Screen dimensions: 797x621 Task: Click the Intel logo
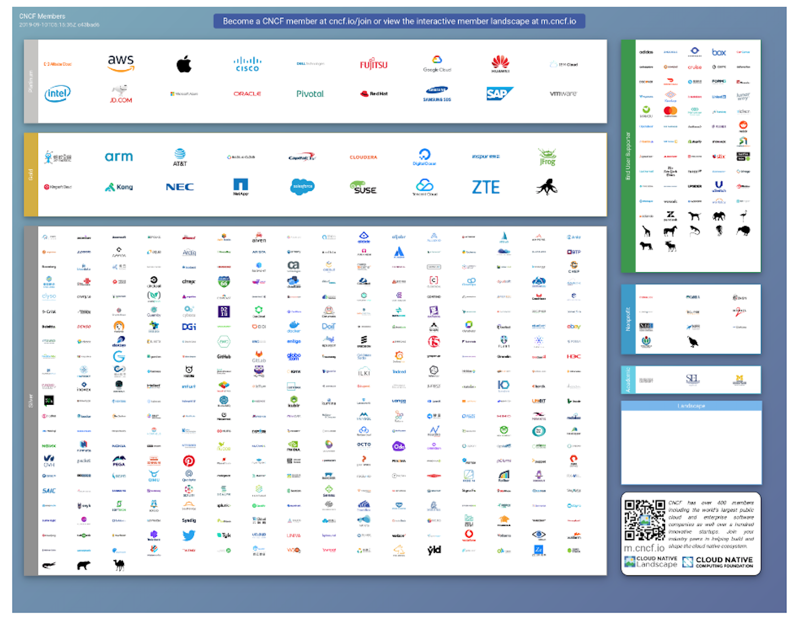(57, 93)
